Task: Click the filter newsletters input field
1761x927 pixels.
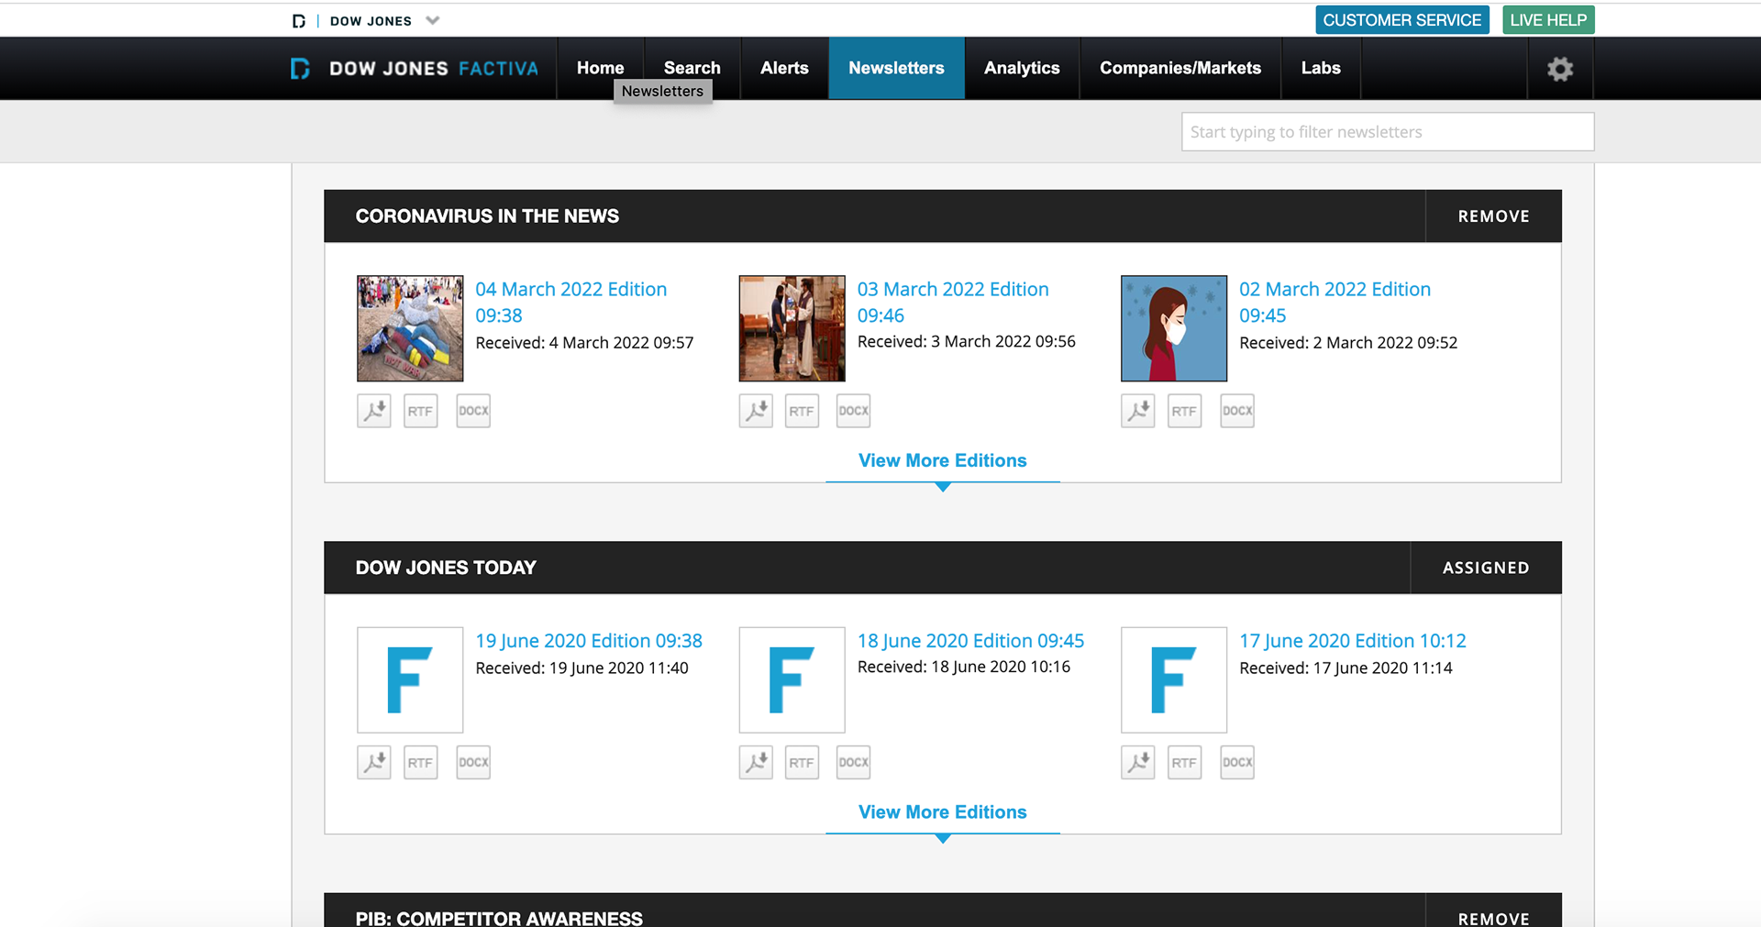Action: (x=1388, y=132)
